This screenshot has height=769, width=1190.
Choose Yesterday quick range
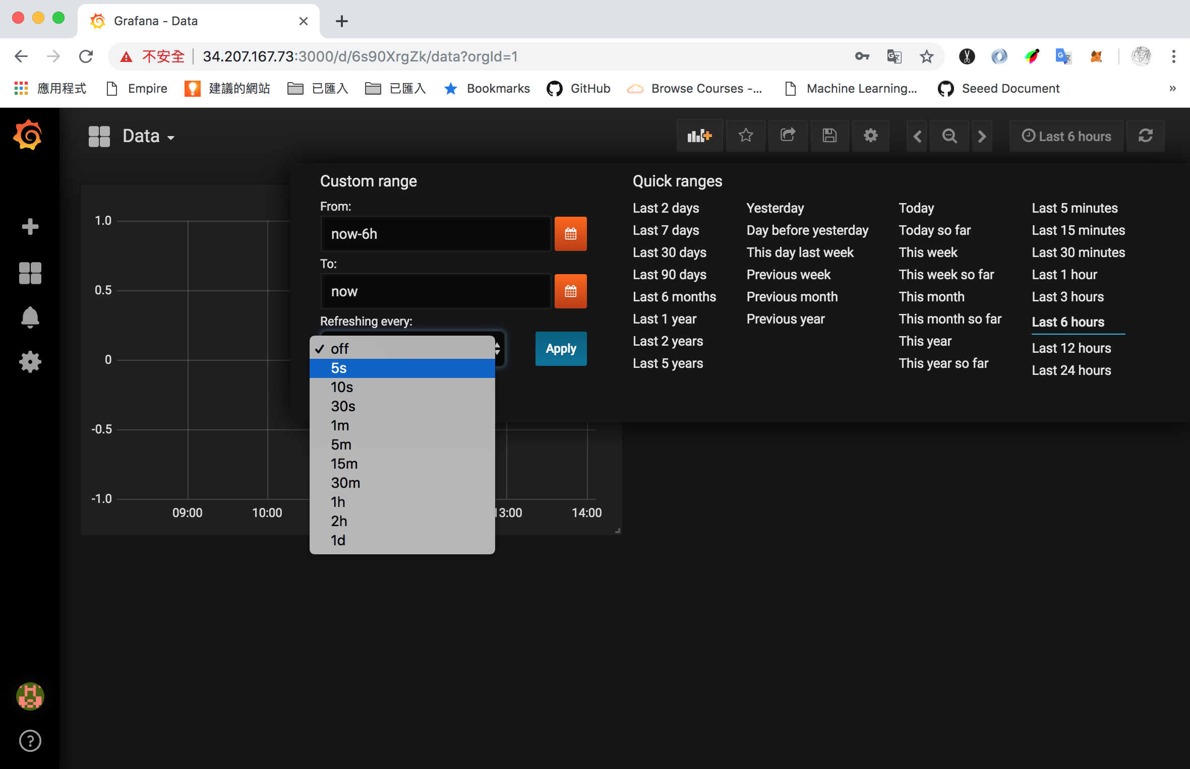(x=775, y=208)
